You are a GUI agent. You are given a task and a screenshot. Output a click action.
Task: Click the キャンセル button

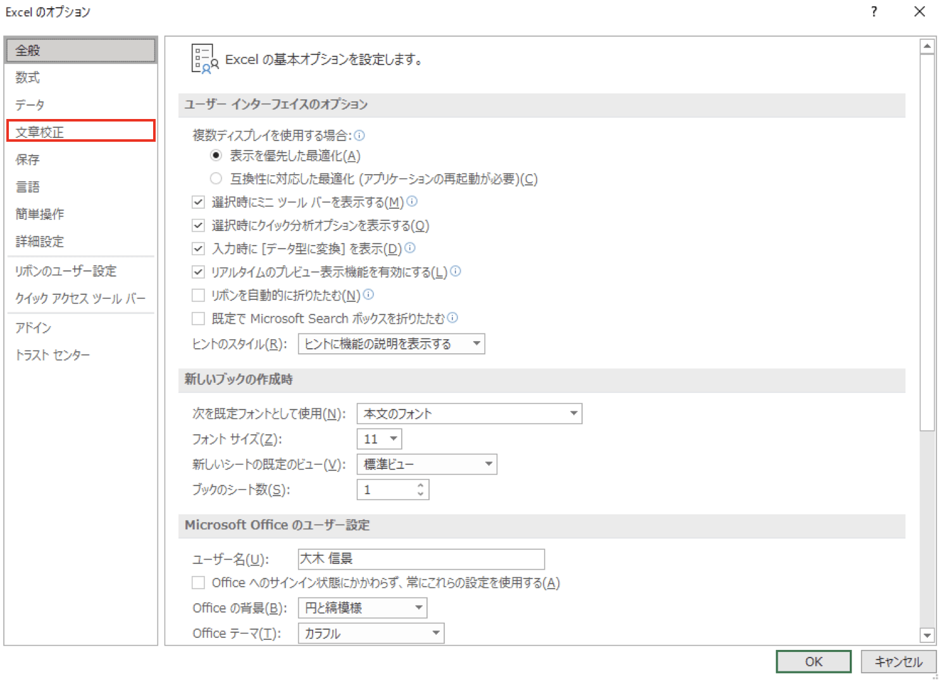(x=898, y=661)
